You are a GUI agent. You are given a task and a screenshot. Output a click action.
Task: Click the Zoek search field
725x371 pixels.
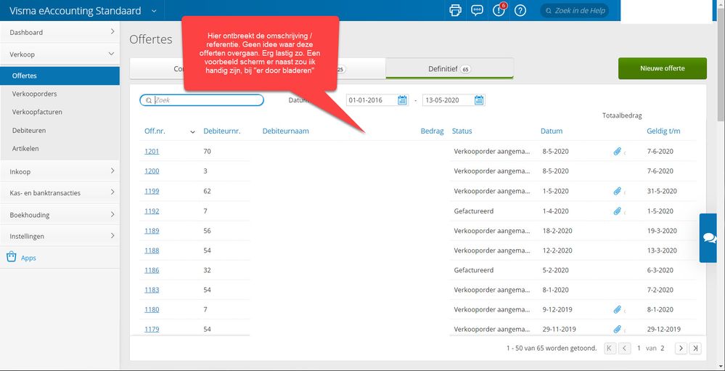(x=202, y=100)
